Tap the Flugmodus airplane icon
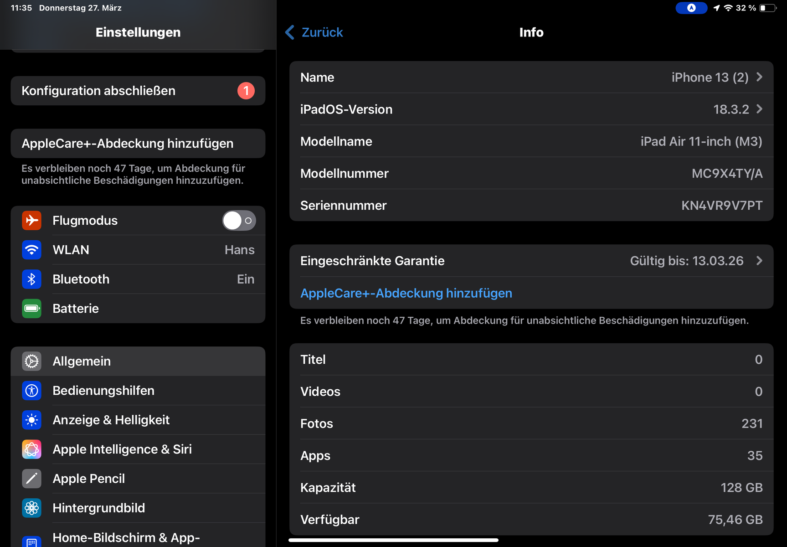Screen dimensions: 787x547 (x=32, y=221)
